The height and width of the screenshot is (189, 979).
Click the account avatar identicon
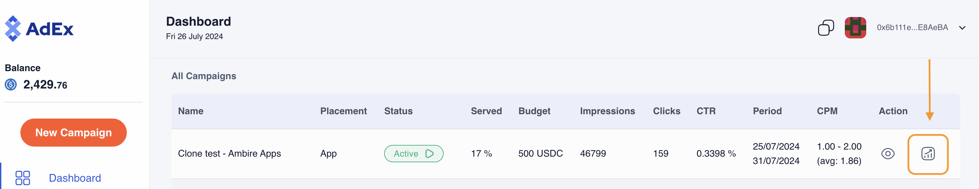[x=855, y=28]
